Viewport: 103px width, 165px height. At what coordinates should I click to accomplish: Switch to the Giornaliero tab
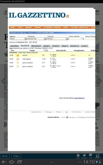click(15, 46)
